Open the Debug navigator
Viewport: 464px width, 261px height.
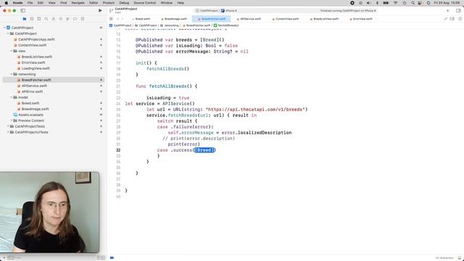click(68, 19)
